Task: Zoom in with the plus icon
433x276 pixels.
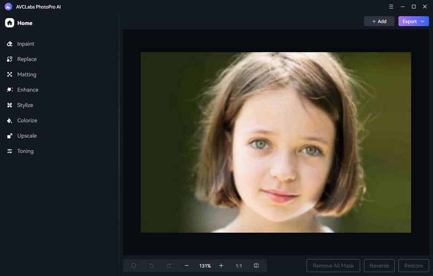Action: pyautogui.click(x=221, y=266)
